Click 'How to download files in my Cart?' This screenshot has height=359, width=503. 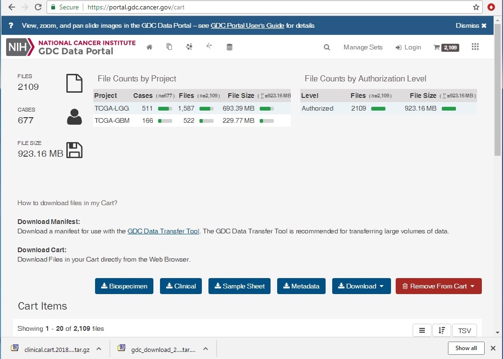pos(67,203)
